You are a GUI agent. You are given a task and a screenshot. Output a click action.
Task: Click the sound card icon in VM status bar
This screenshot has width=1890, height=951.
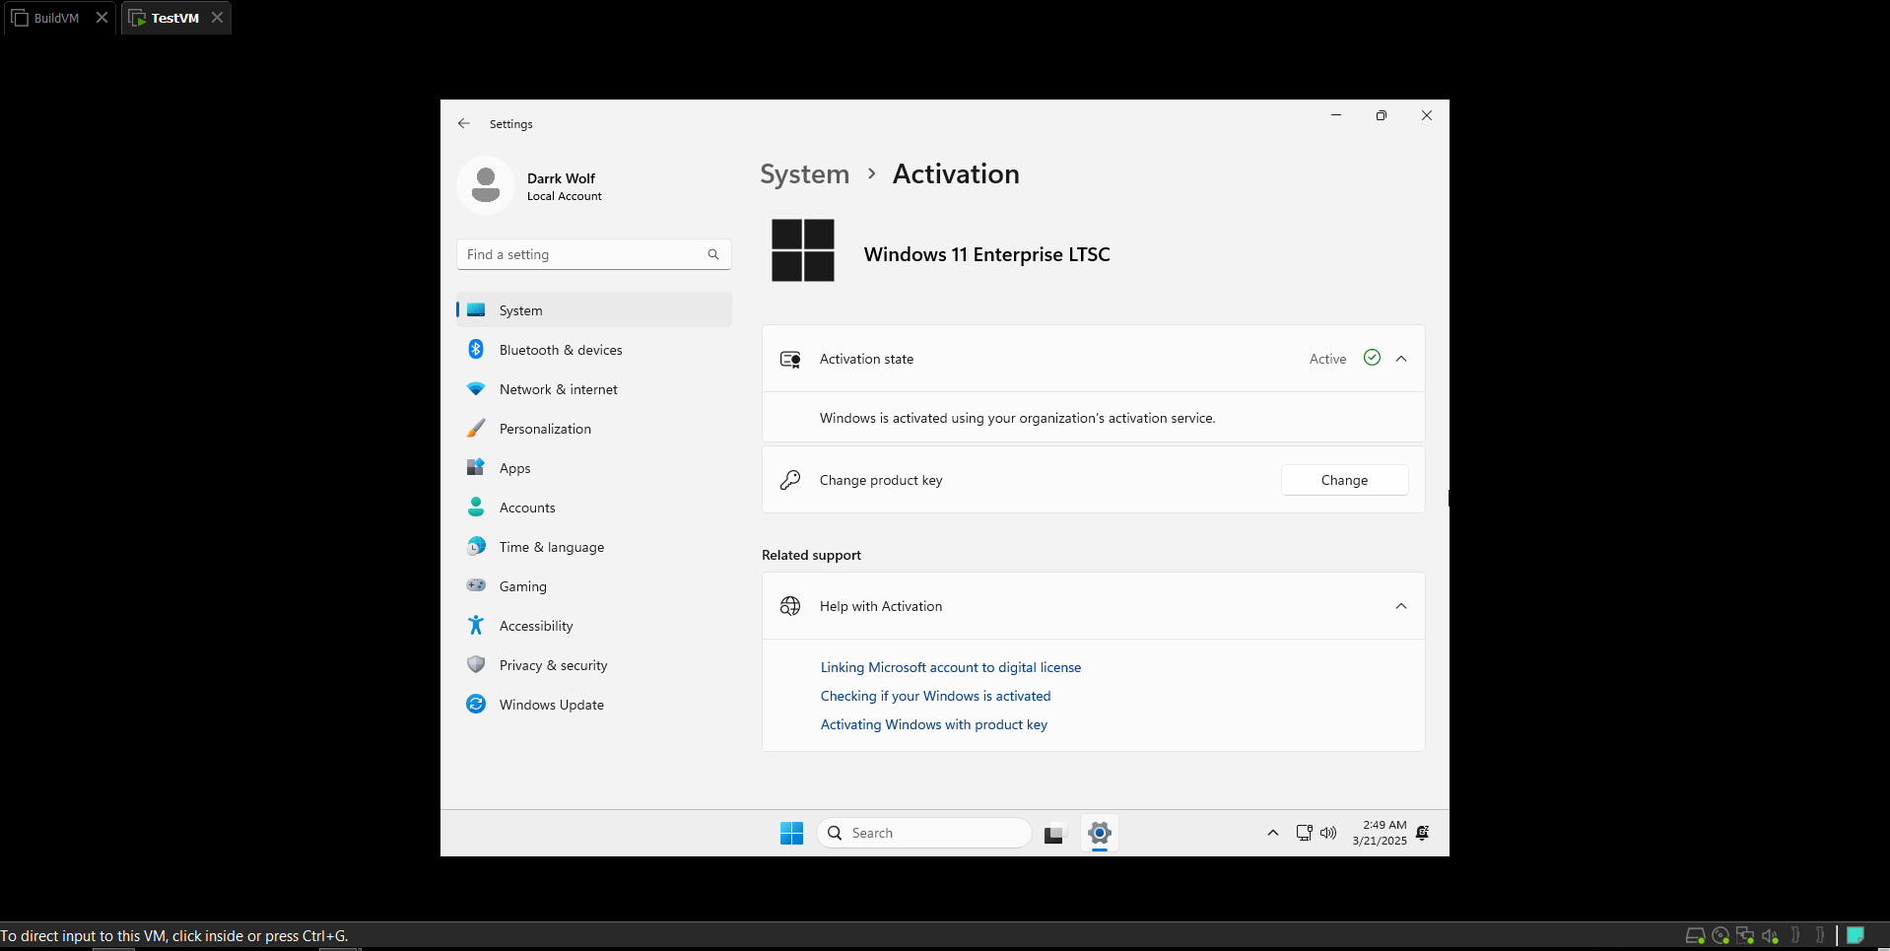click(1770, 935)
